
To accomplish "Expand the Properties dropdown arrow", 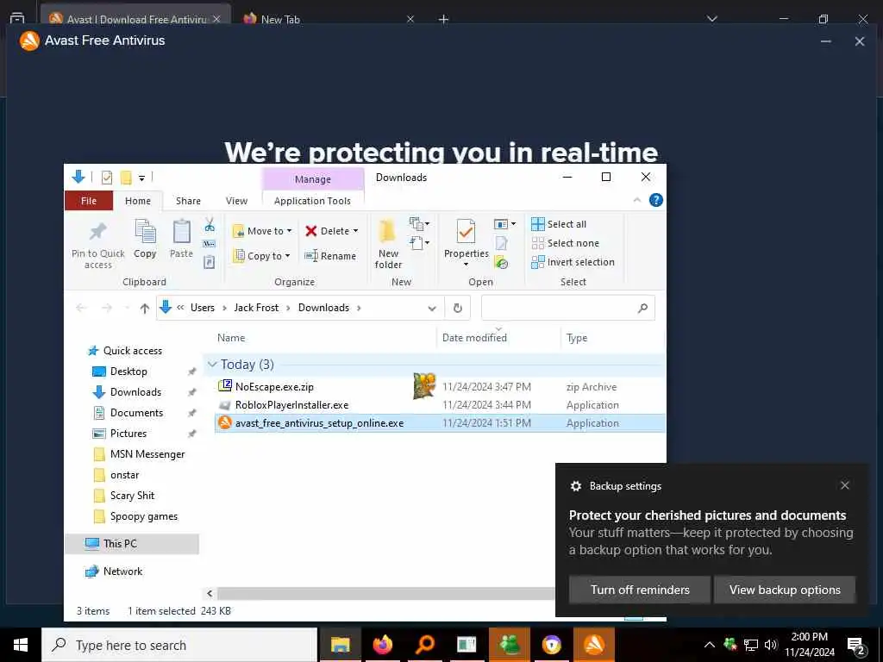I will (466, 265).
